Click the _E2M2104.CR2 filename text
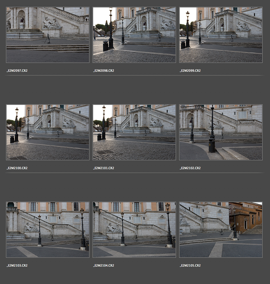Viewport: 270px width, 284px height. (x=104, y=265)
